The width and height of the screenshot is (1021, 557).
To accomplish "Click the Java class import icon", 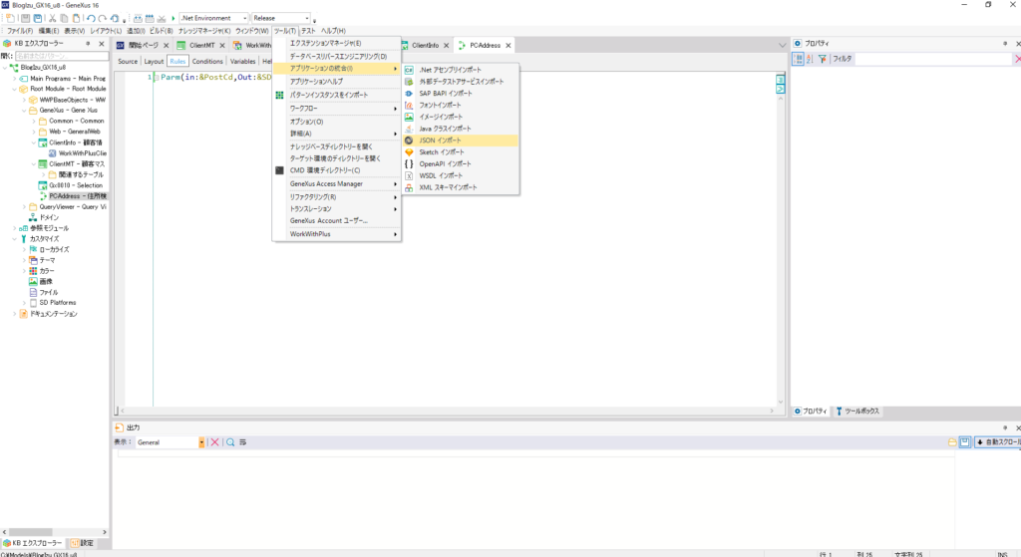I will 409,129.
